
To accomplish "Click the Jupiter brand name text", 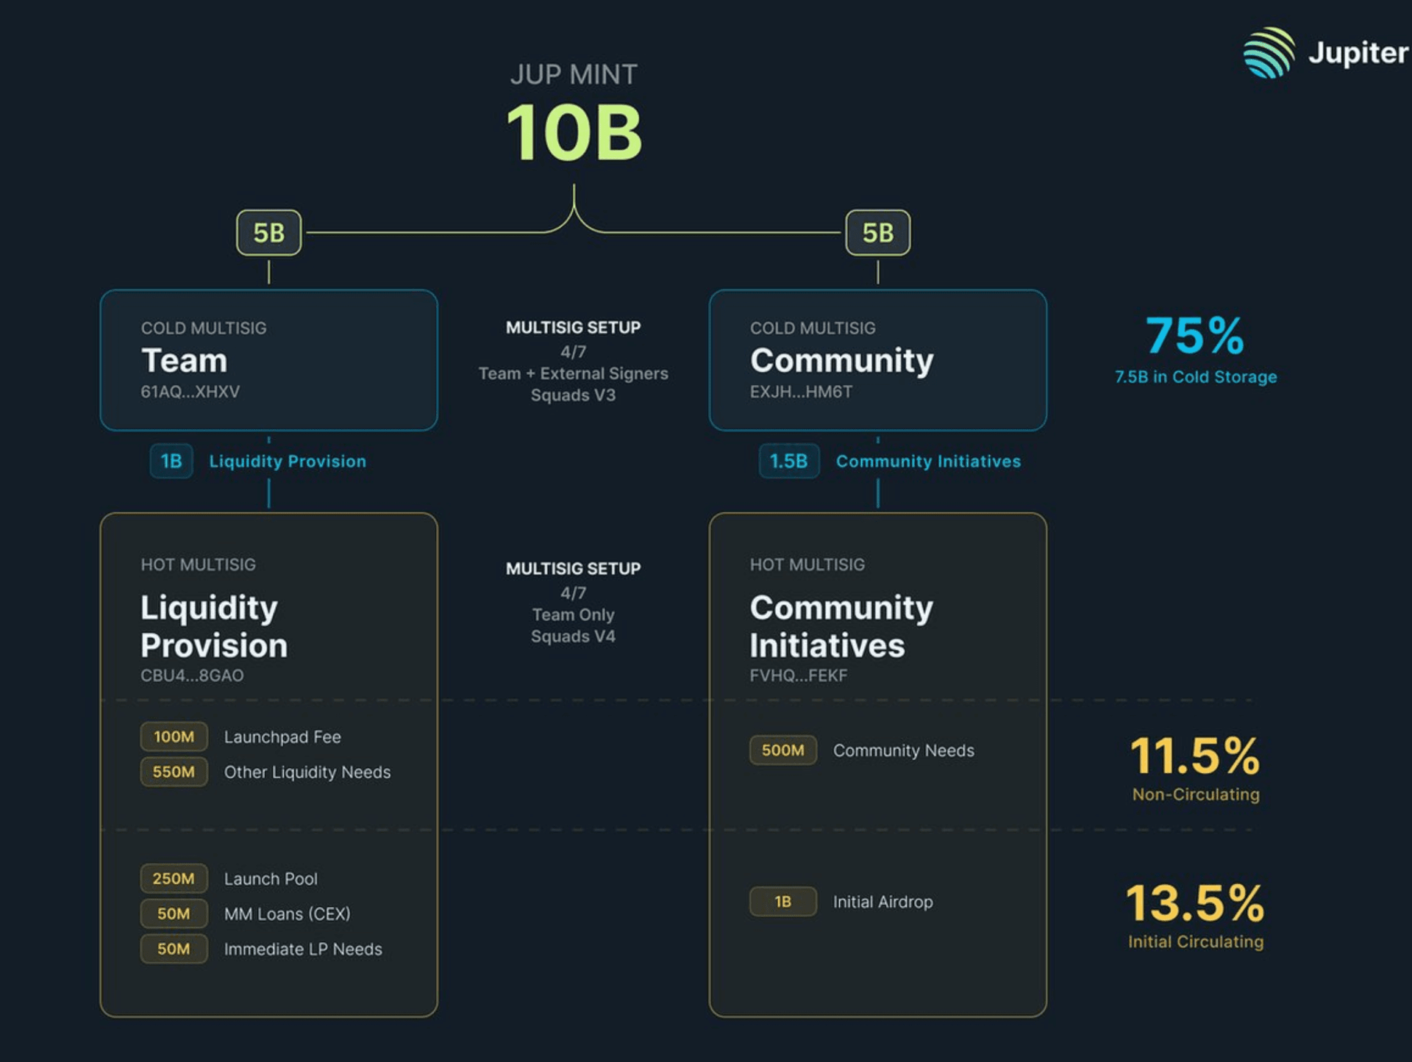I will (1358, 53).
